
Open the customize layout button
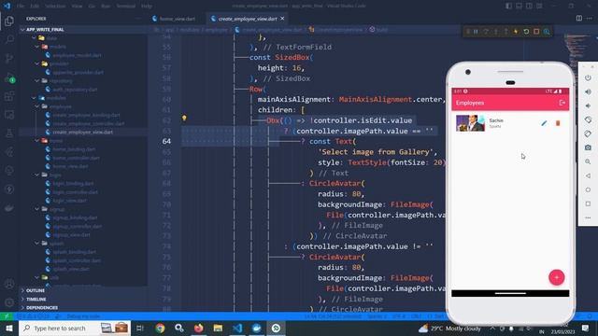(539, 6)
